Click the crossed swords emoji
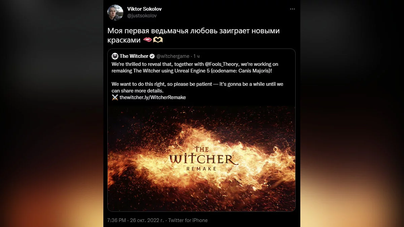This screenshot has width=404, height=227. [x=115, y=97]
